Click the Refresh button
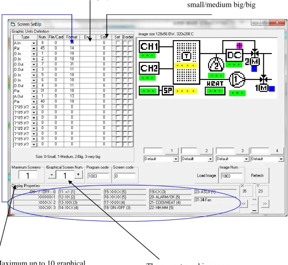Viewport: 288px width, 265px height. coord(257,176)
